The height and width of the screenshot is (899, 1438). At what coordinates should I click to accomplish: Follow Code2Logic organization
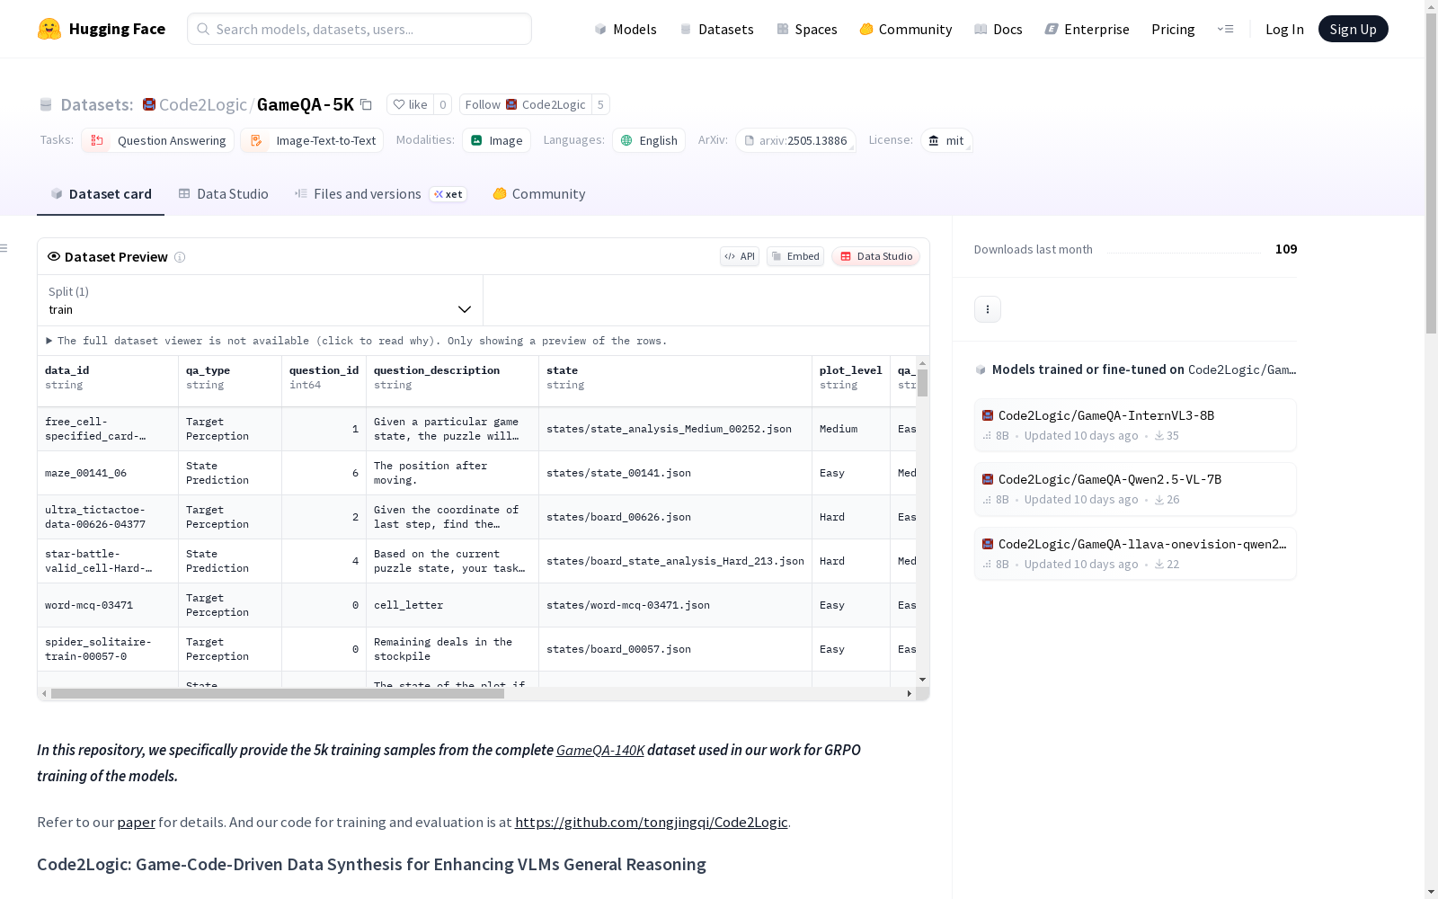(525, 104)
